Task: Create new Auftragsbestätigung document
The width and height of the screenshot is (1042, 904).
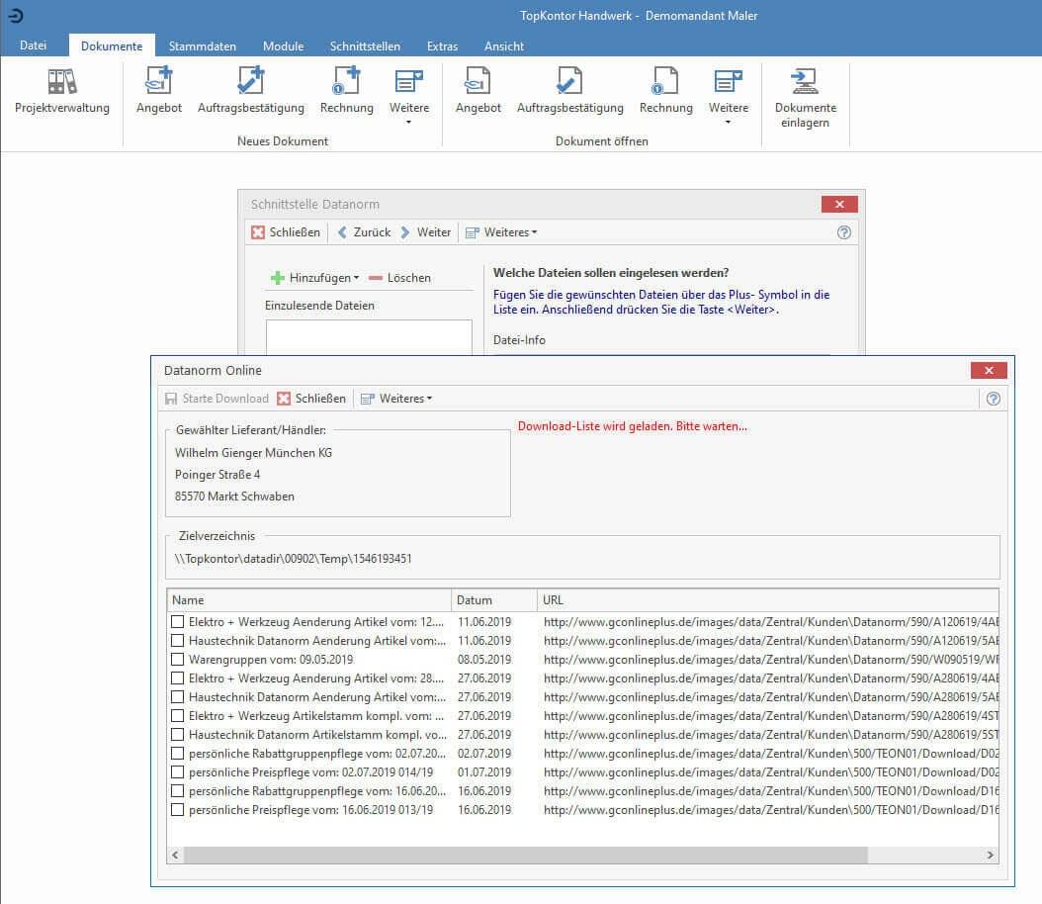Action: [x=250, y=92]
